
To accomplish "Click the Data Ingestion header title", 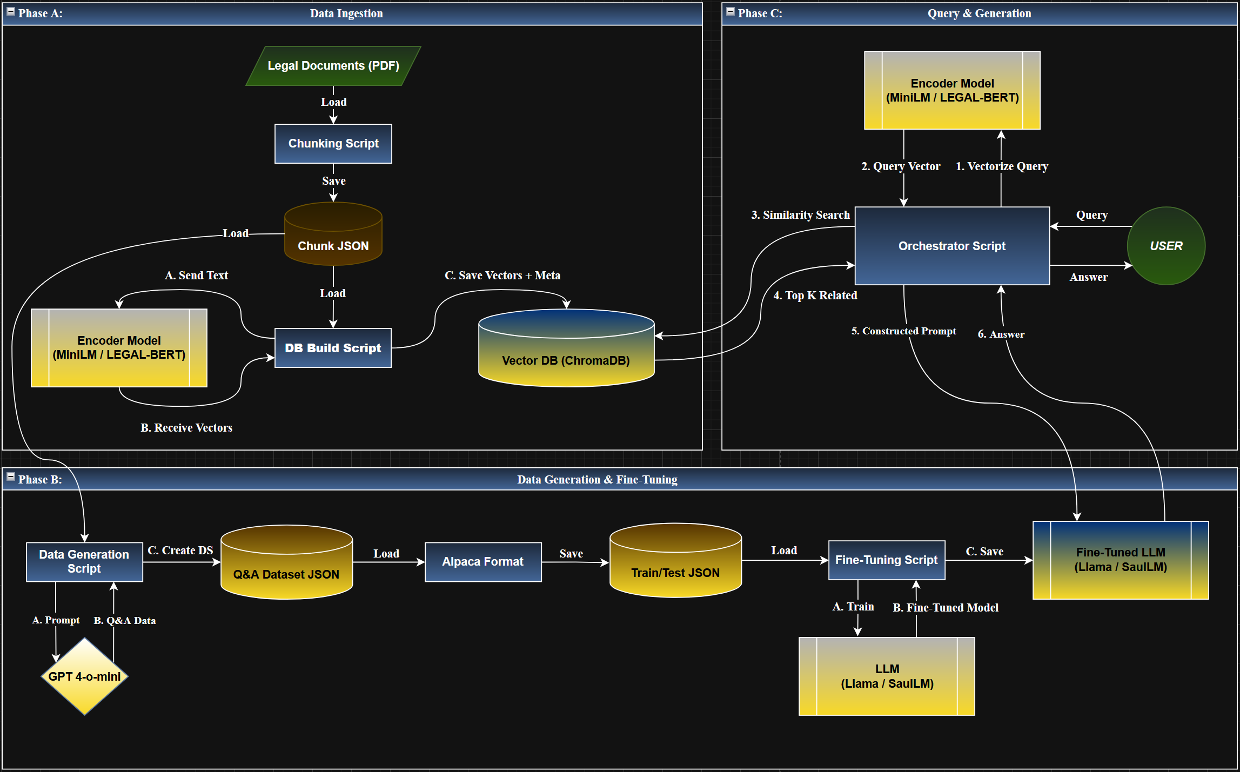I will [346, 14].
